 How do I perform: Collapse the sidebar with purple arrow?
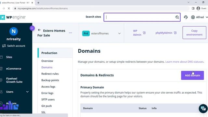click(32, 28)
